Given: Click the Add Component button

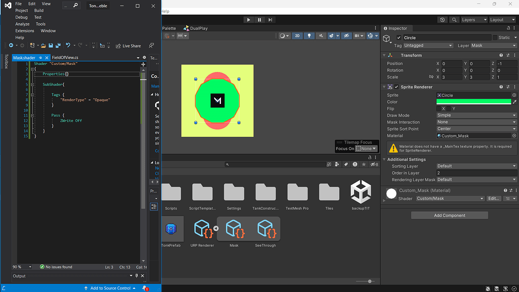Looking at the screenshot, I should click(449, 215).
